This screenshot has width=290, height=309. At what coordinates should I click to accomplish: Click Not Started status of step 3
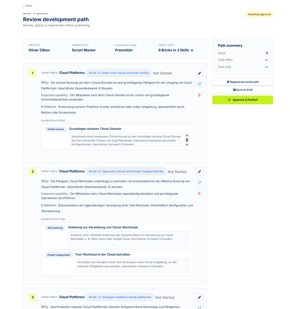[165, 297]
